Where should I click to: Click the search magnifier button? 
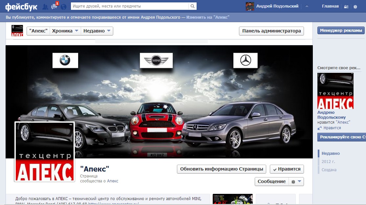pyautogui.click(x=193, y=6)
